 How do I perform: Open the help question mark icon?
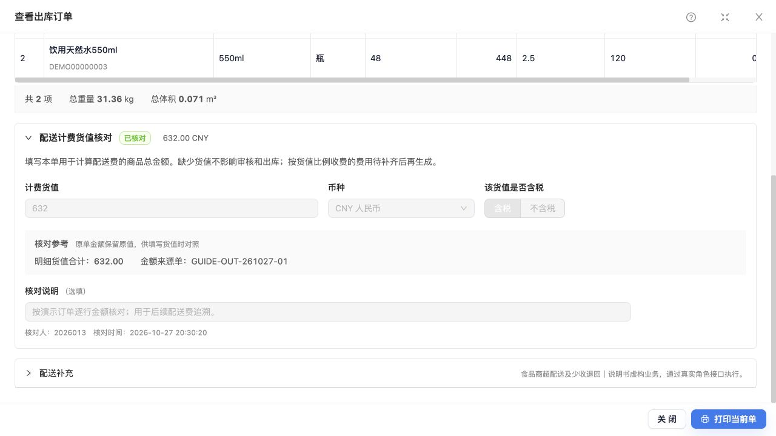pos(691,17)
